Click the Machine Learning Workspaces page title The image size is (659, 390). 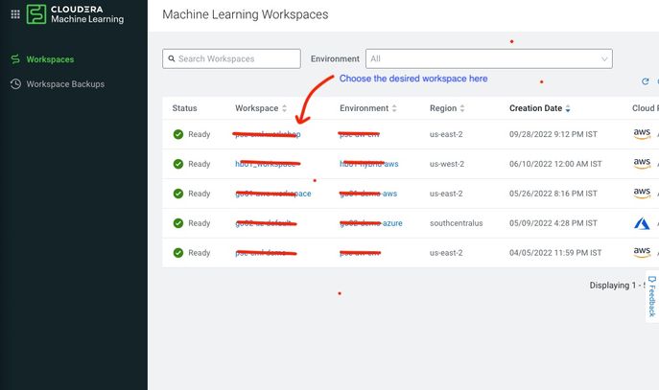tap(245, 14)
